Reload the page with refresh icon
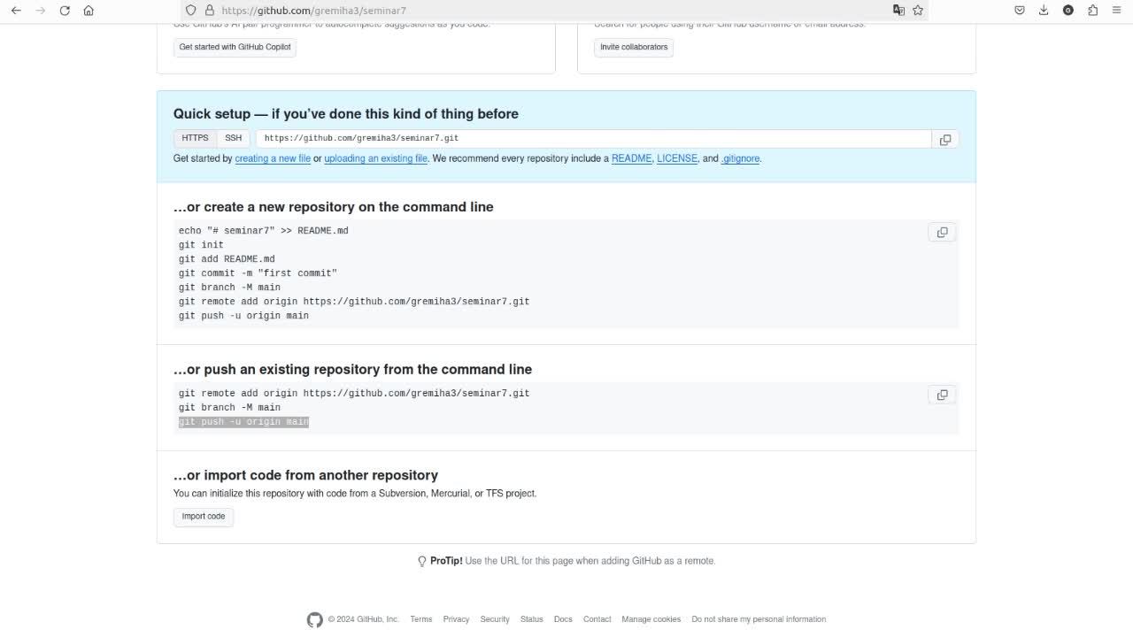This screenshot has height=637, width=1133. click(x=65, y=11)
